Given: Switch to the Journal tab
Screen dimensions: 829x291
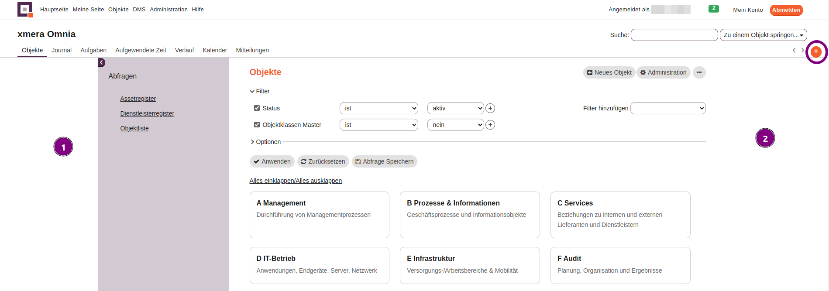Looking at the screenshot, I should click(x=62, y=50).
